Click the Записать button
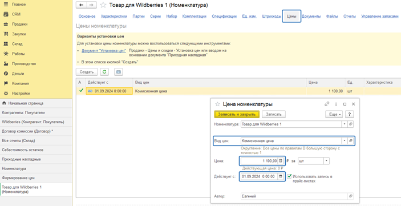 [x=274, y=114]
